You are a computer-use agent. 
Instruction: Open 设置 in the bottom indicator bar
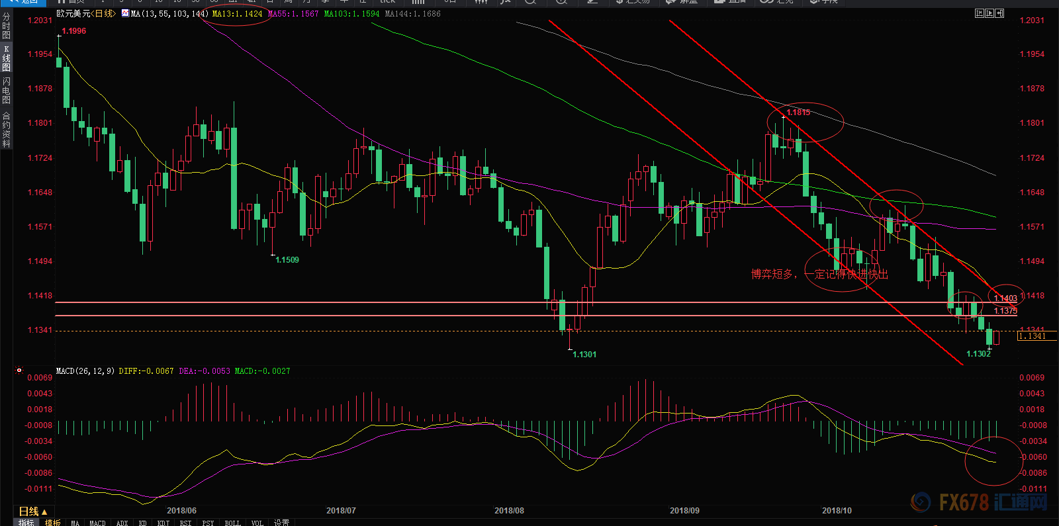point(281,523)
